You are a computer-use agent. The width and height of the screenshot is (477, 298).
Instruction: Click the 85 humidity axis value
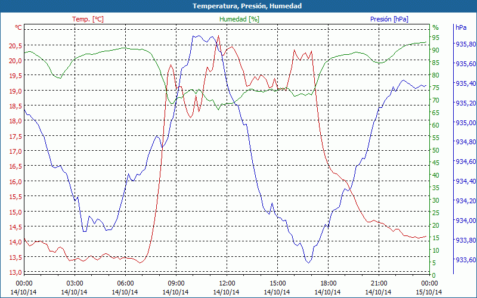(x=436, y=63)
